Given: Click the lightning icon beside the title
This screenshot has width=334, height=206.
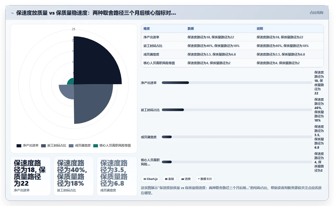Looking at the screenshot, I should click(x=12, y=13).
